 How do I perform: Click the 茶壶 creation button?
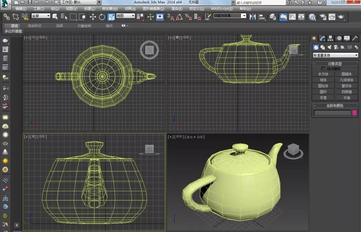click(x=323, y=97)
